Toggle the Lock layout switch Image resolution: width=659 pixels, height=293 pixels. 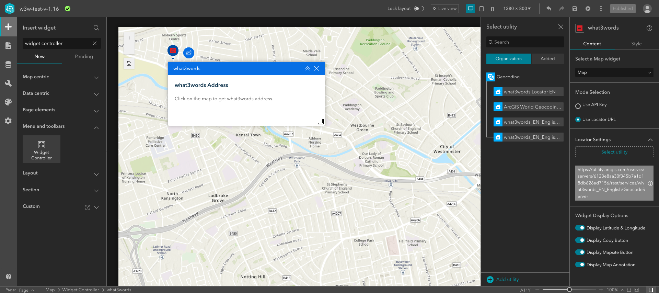(419, 9)
